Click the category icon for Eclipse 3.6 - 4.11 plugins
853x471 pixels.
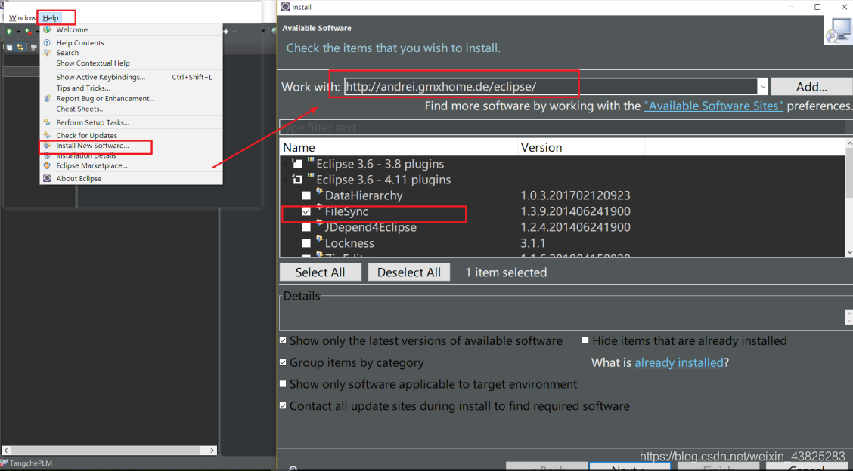(311, 177)
